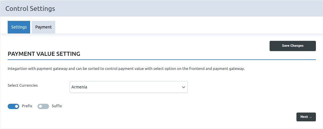
Task: Click the blue divider line under the heading
Action: 162,60
